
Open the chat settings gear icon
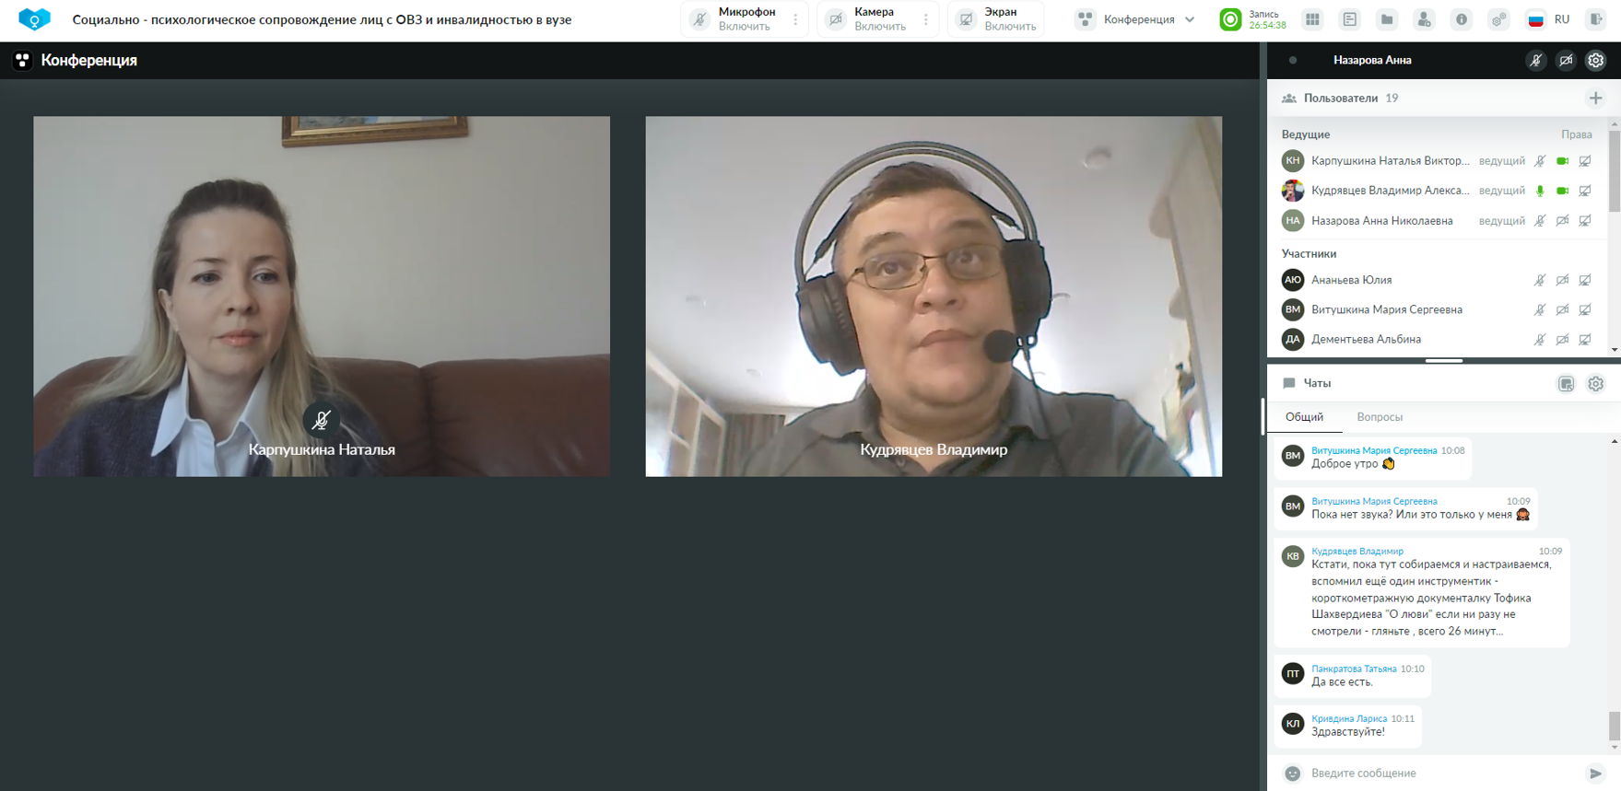(x=1595, y=384)
